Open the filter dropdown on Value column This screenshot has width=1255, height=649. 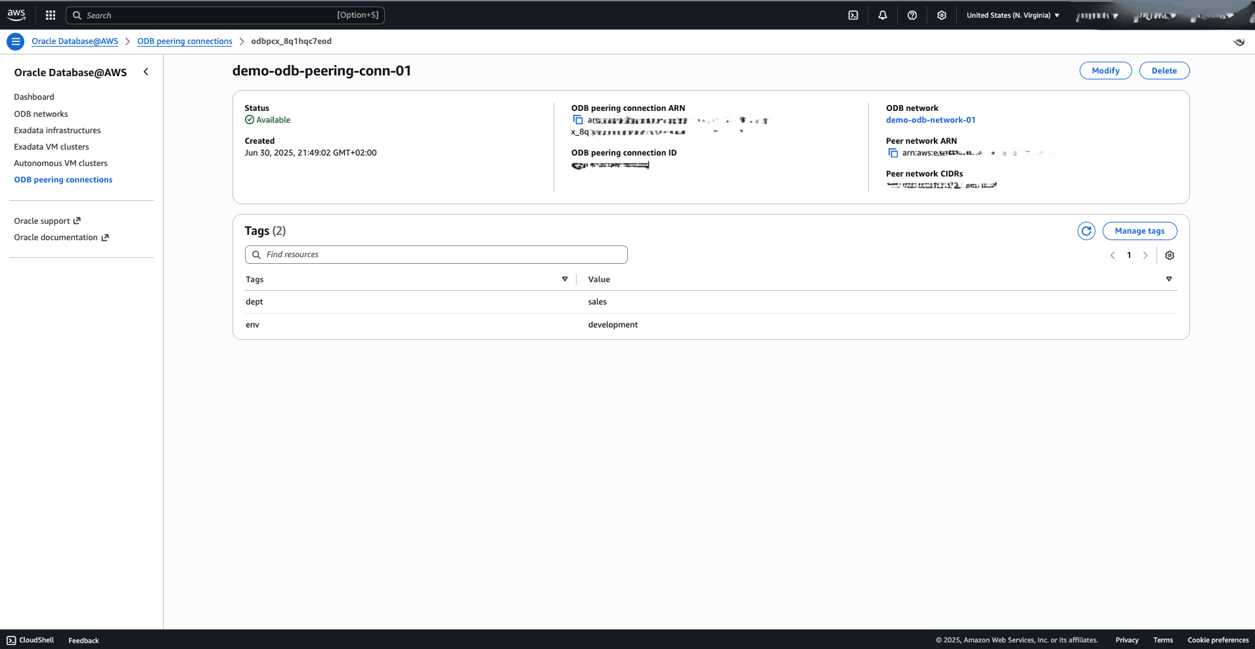click(x=1168, y=279)
